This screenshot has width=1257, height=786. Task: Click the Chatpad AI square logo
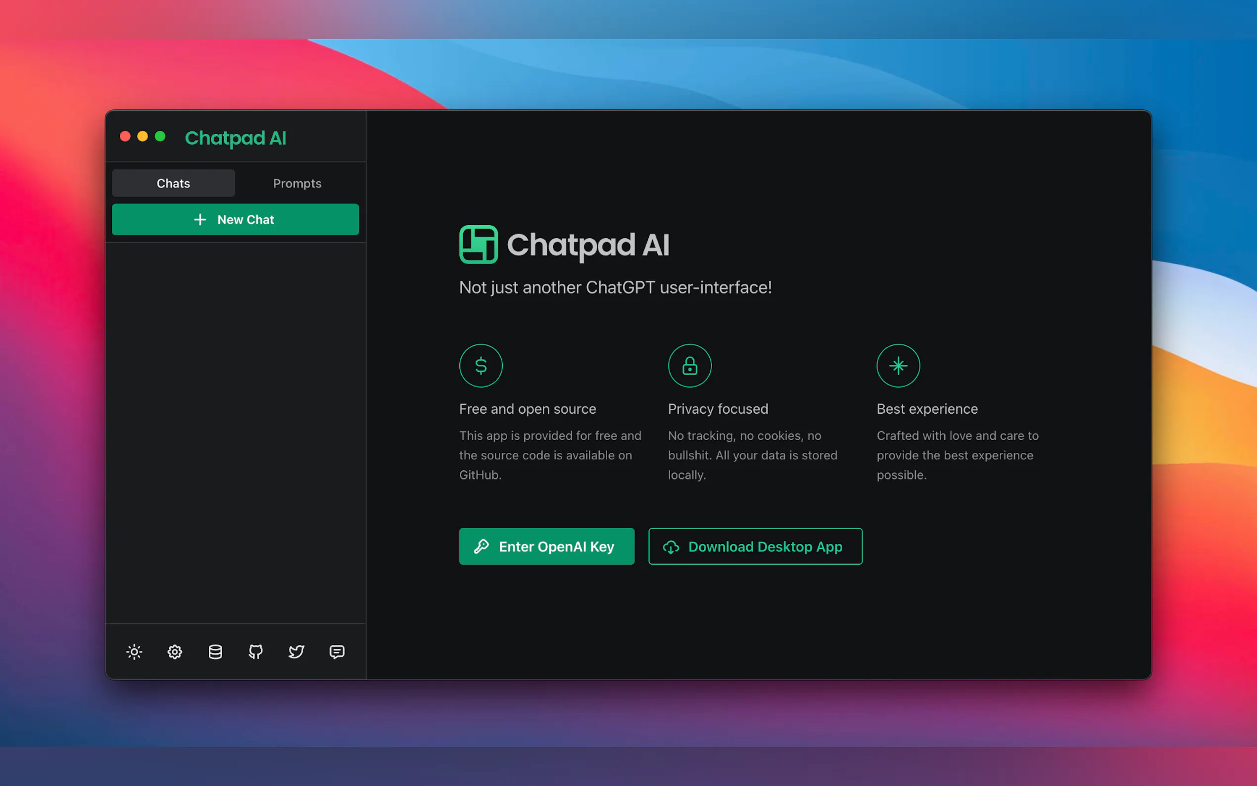click(x=478, y=245)
